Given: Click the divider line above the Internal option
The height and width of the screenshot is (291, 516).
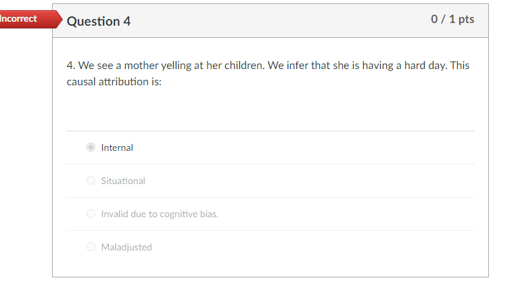Looking at the screenshot, I should click(271, 131).
